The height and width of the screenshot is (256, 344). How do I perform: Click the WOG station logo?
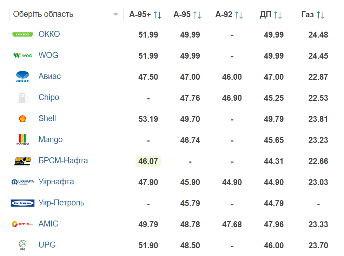click(x=22, y=55)
